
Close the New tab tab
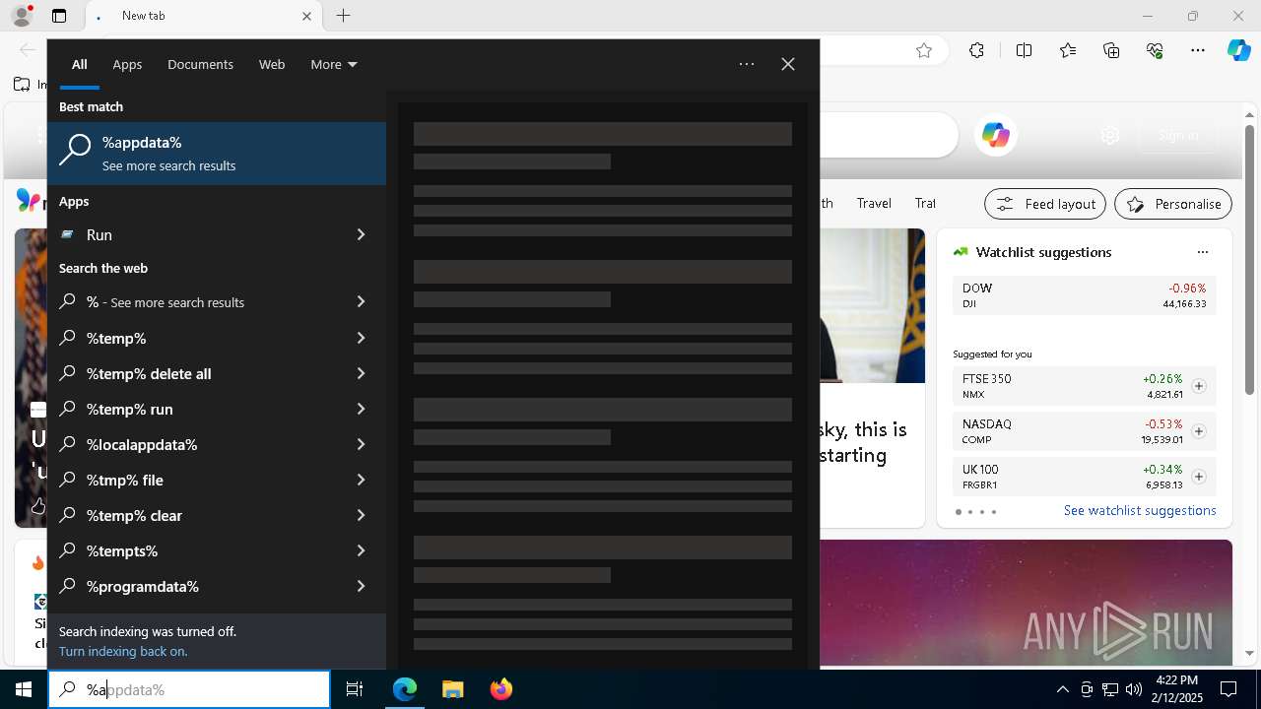[306, 16]
